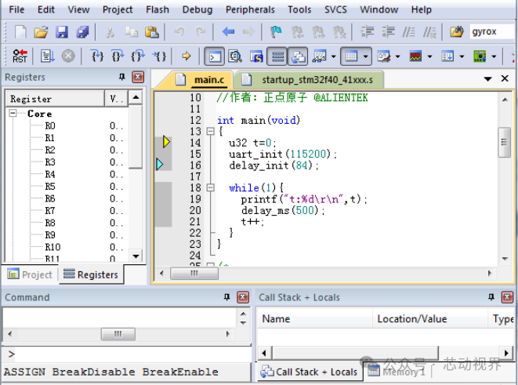The image size is (518, 385).
Task: Collapse the Core register tree
Action: (x=13, y=114)
